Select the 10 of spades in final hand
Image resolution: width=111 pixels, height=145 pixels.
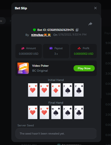56,112
